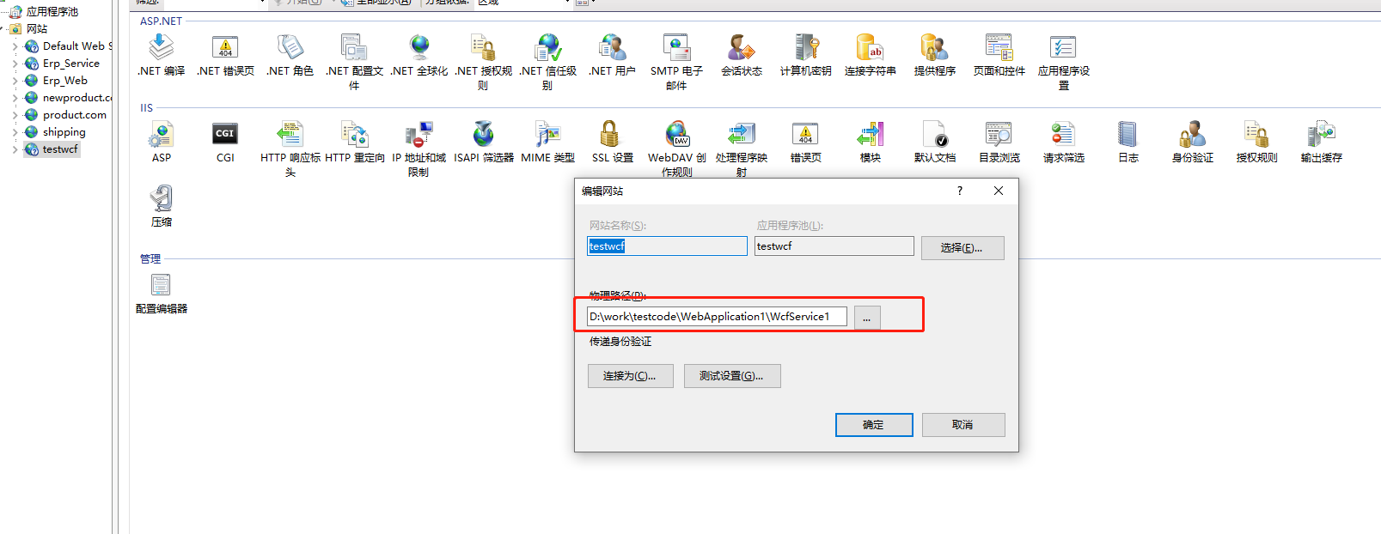Select 应用程序池 in the tree
1381x534 pixels.
52,12
